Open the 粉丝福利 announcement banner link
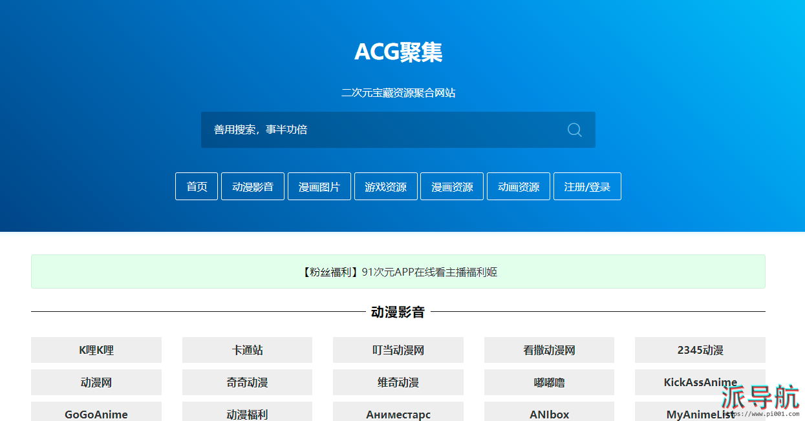Screen dimensions: 805x421 (x=398, y=272)
